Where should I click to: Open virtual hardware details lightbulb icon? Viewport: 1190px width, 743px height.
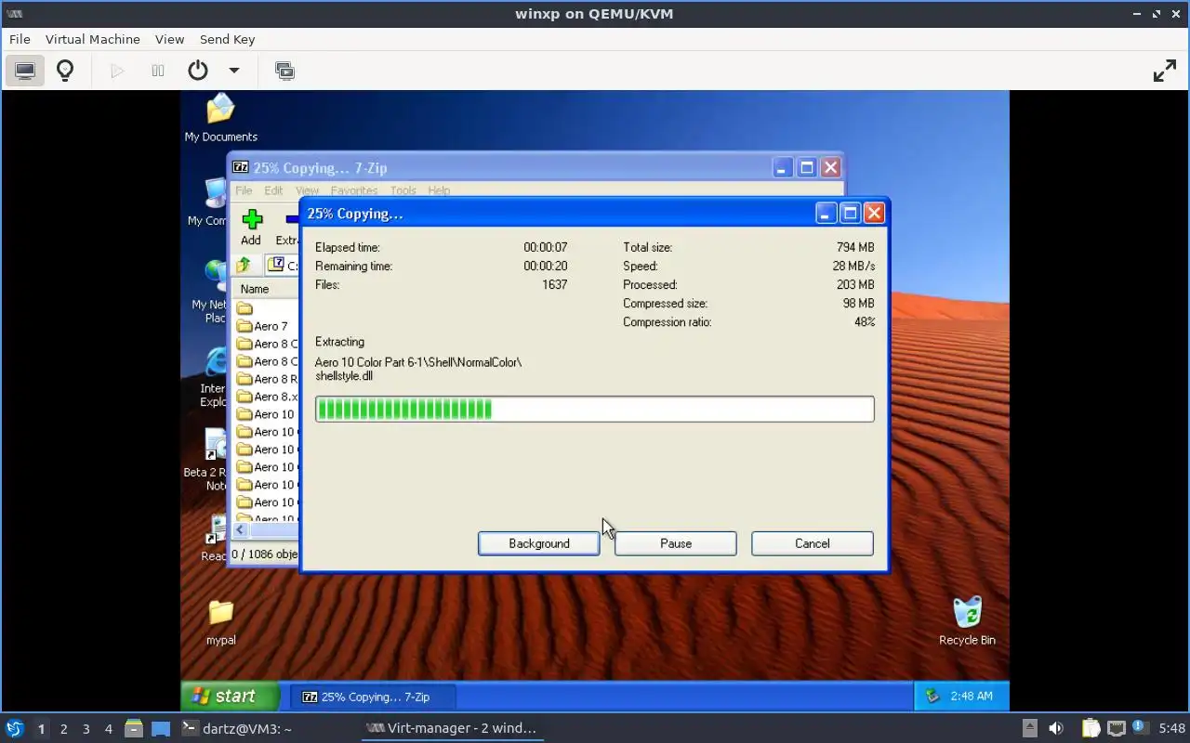[x=65, y=71]
